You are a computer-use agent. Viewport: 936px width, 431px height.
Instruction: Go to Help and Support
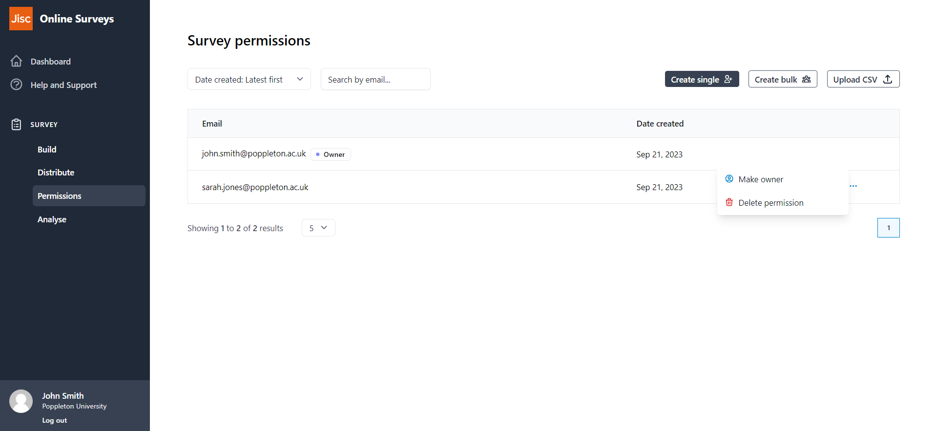[x=63, y=85]
